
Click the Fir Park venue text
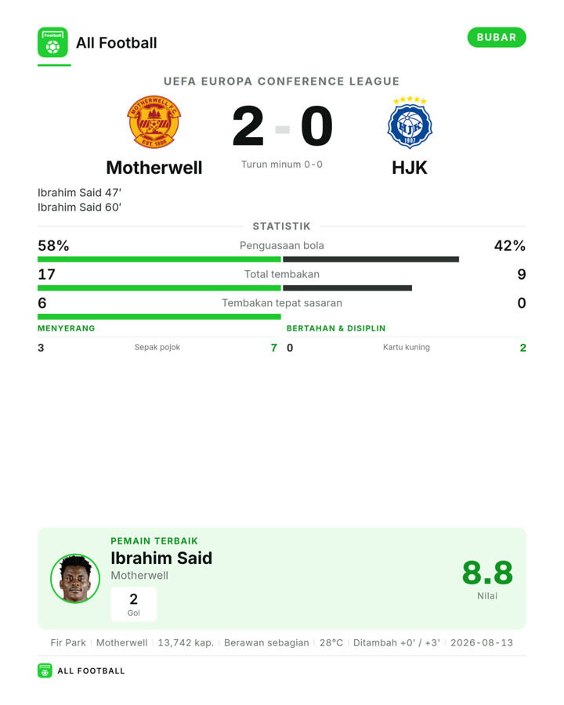(x=68, y=642)
